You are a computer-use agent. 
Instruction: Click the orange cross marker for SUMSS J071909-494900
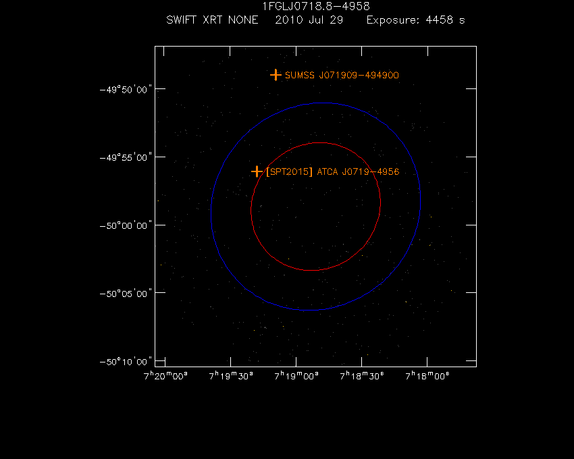point(276,75)
